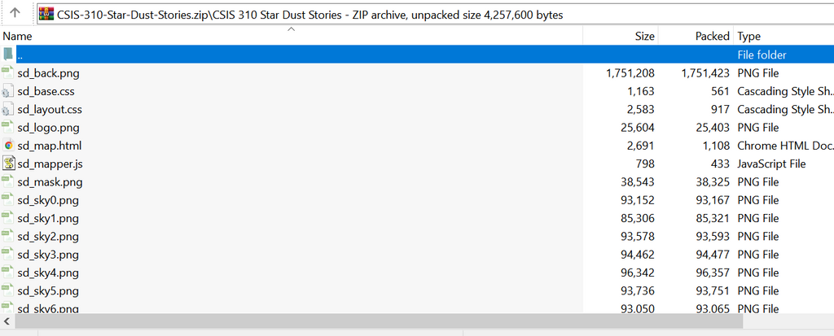This screenshot has width=834, height=336.
Task: Select the sd_sky0.png file name
Action: pos(48,200)
